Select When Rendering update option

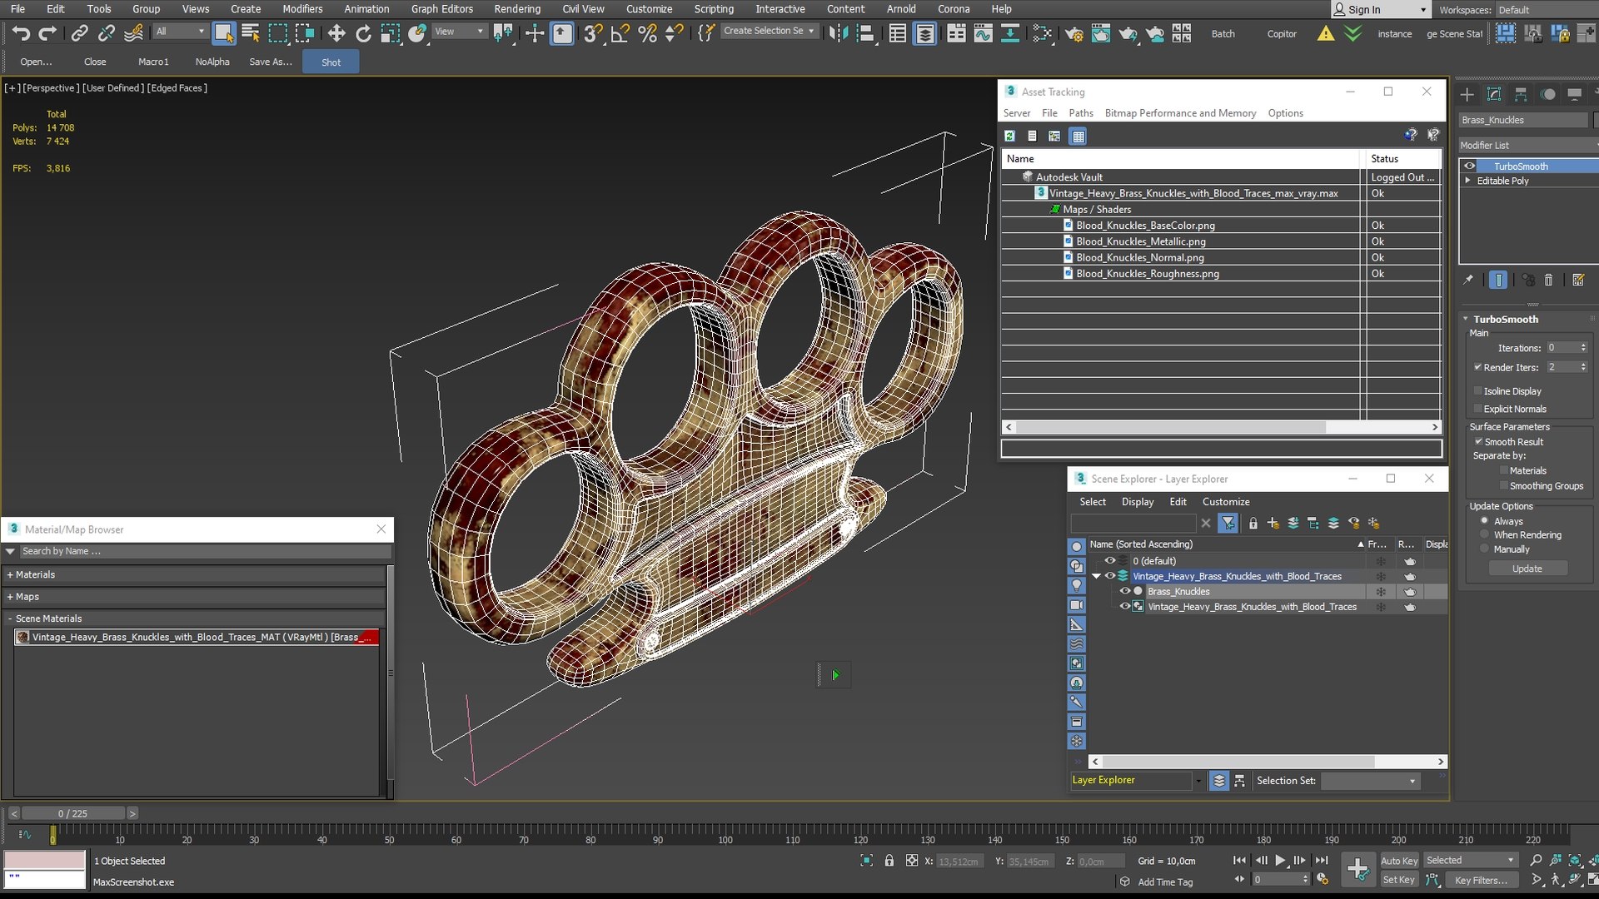coord(1484,535)
